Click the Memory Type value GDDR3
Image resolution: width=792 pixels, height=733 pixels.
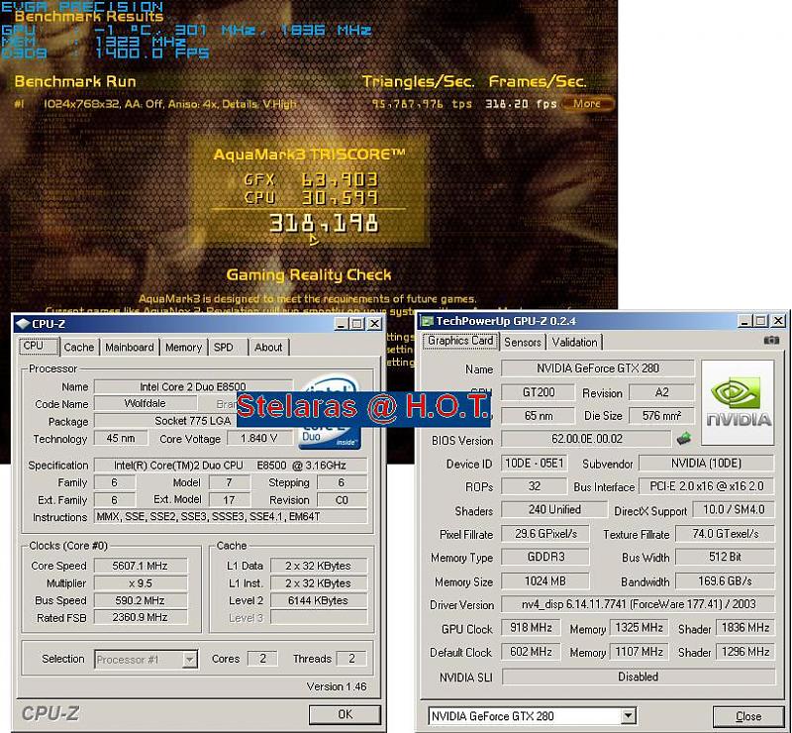coord(545,557)
